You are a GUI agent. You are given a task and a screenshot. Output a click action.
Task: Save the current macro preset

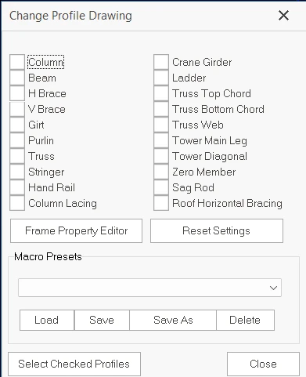pos(102,320)
